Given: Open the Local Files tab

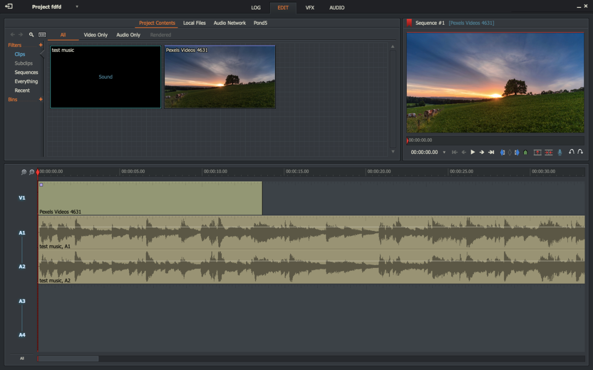Looking at the screenshot, I should click(x=194, y=23).
